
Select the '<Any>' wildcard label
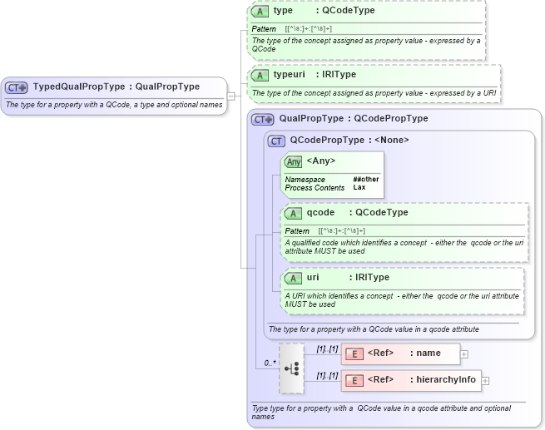click(321, 161)
